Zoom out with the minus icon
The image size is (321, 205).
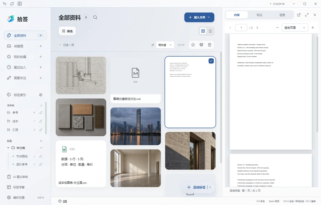277,27
